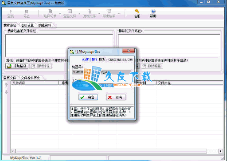Viewport: 227px width, 161px height.
Task: Minimize the MyDupFiles main window
Action: pos(201,2)
